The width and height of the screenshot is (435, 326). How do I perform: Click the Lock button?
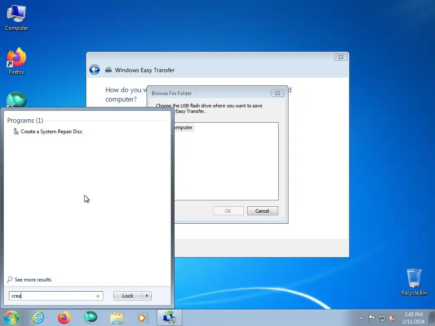point(127,296)
